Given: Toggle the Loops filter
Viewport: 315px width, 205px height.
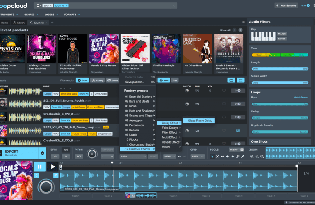Looking at the screenshot, I should tap(112, 80).
